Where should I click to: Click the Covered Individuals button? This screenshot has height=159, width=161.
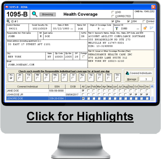point(138,73)
